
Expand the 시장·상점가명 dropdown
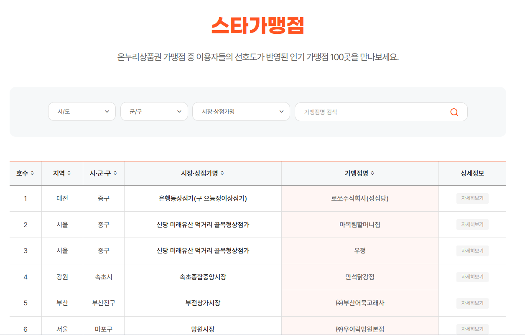[241, 111]
